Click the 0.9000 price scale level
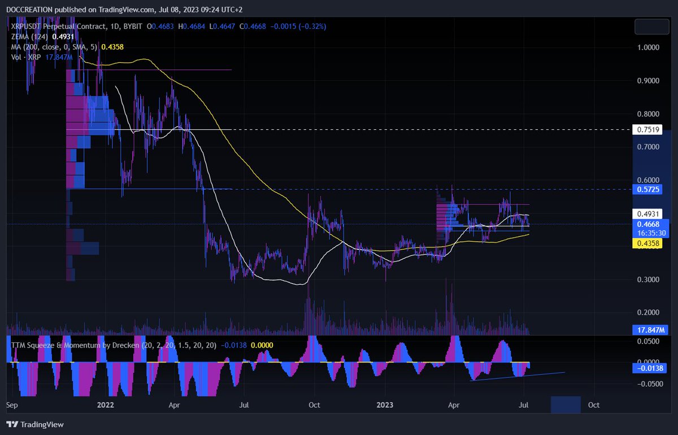 tap(648, 81)
